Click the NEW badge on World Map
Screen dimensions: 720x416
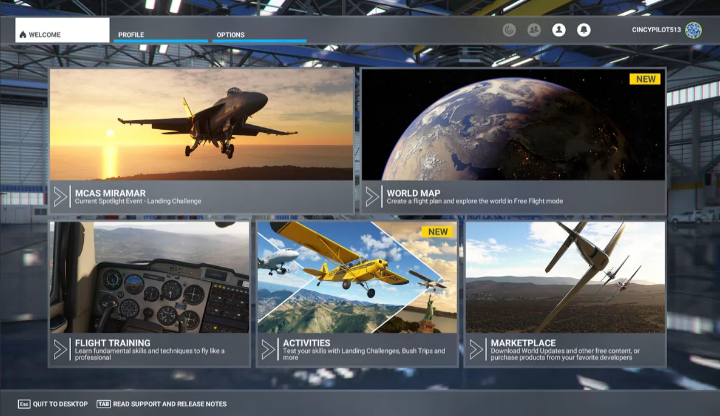pos(645,78)
